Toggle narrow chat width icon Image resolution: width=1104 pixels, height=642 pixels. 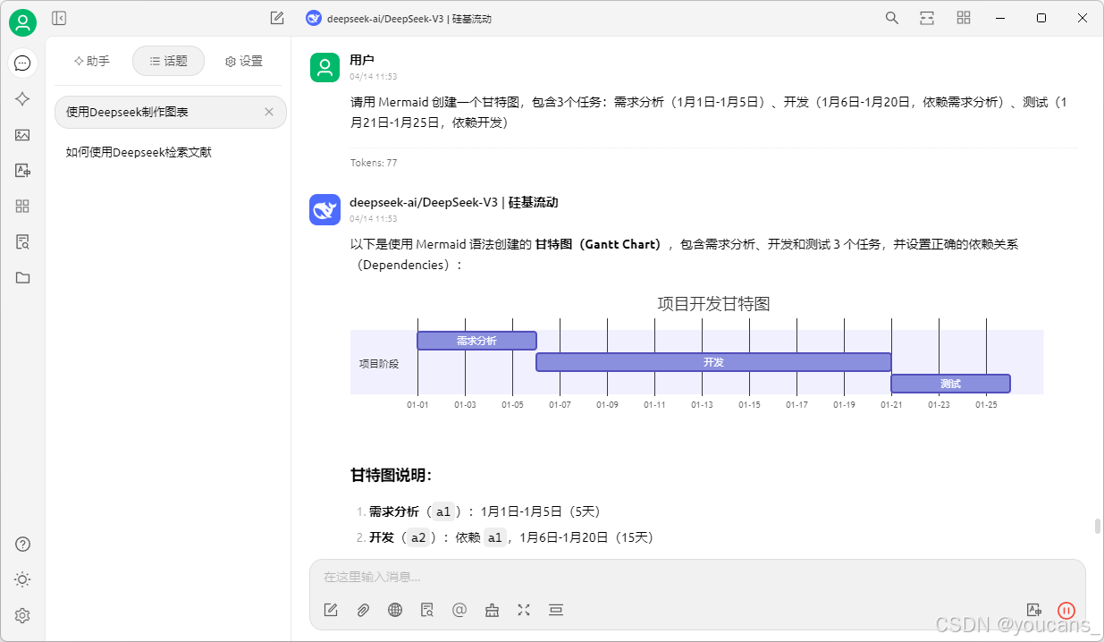pos(927,18)
